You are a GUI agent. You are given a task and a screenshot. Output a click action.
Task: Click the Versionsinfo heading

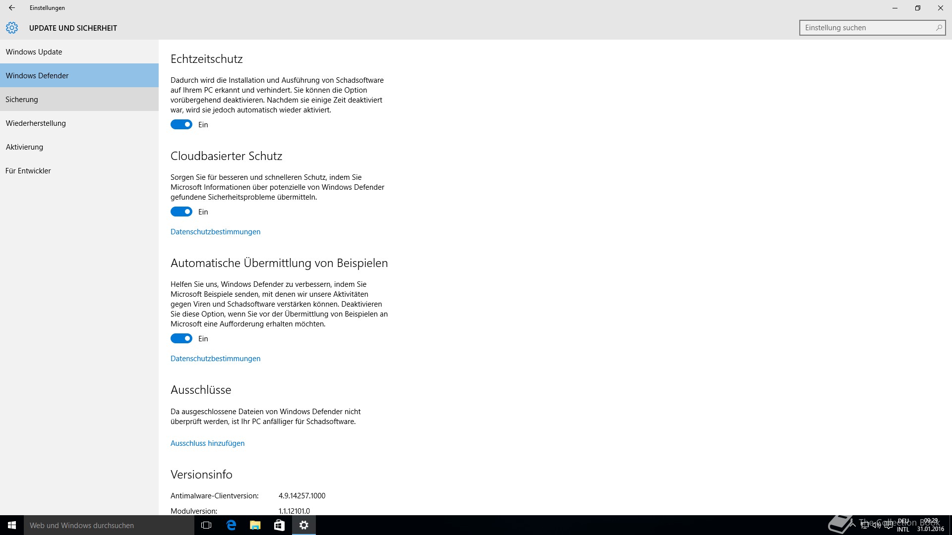tap(201, 475)
